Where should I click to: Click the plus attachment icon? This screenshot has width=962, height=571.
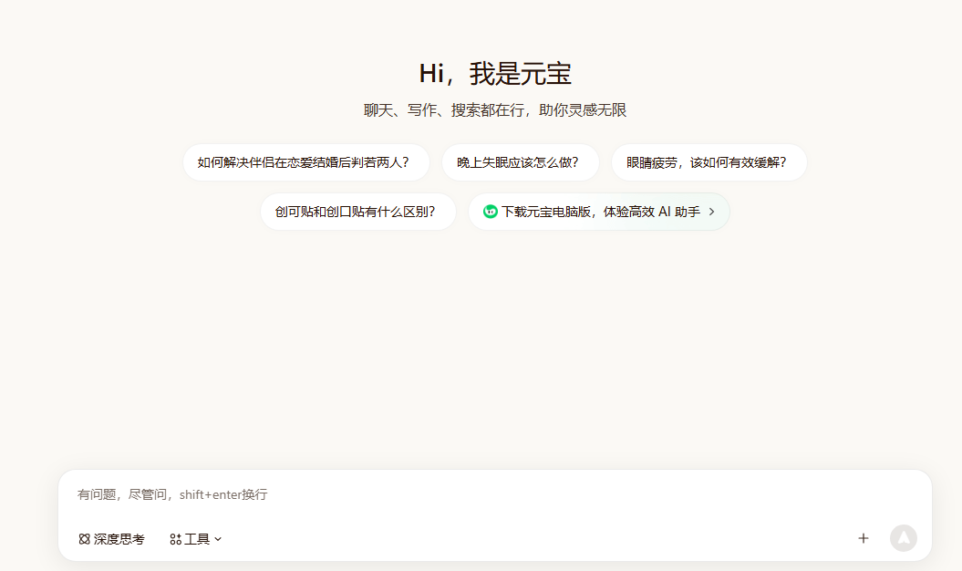[x=864, y=538]
